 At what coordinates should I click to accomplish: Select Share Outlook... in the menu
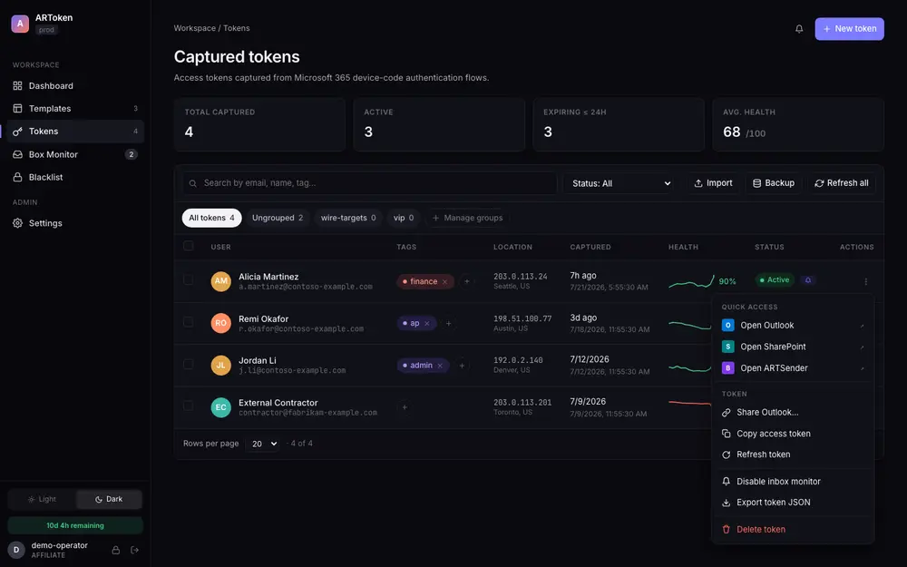click(793, 413)
